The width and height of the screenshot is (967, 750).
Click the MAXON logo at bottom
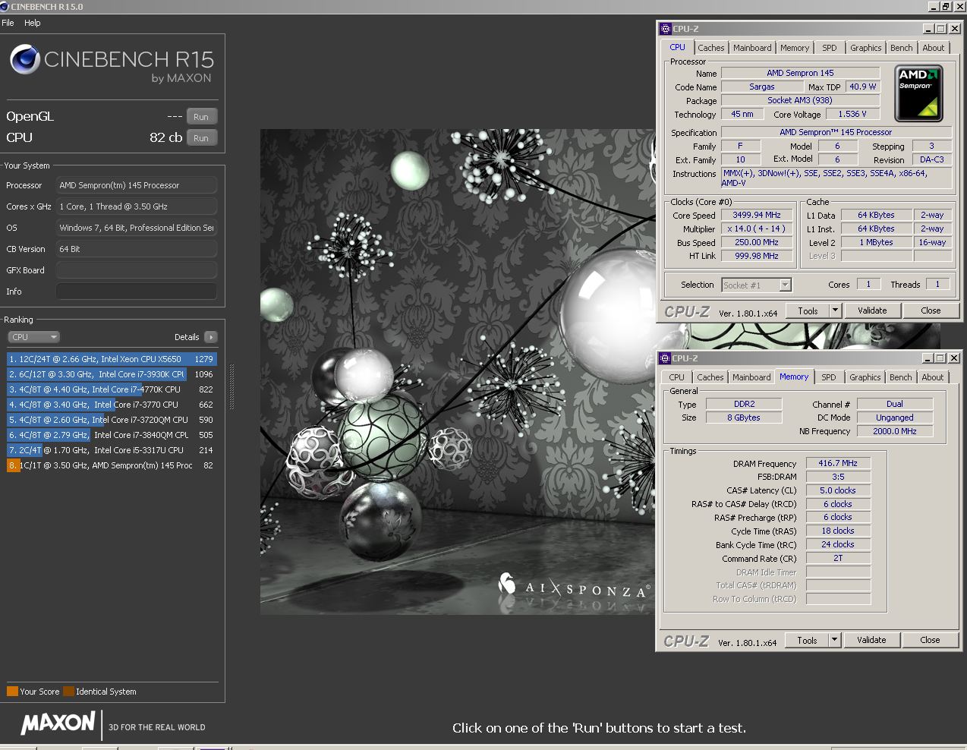(x=58, y=723)
